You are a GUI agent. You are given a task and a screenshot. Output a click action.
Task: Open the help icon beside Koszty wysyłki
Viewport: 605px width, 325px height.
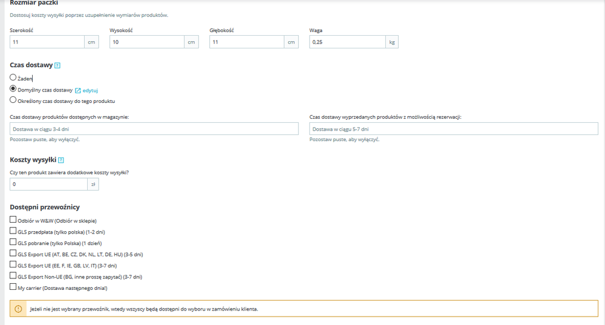click(61, 160)
